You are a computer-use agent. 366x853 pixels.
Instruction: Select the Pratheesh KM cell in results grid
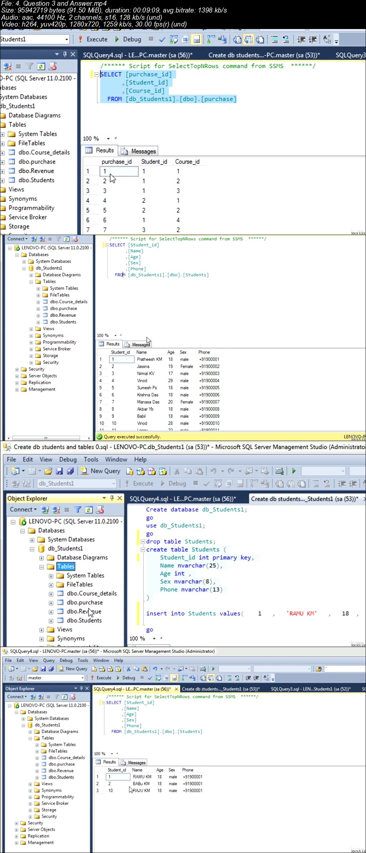tap(150, 359)
